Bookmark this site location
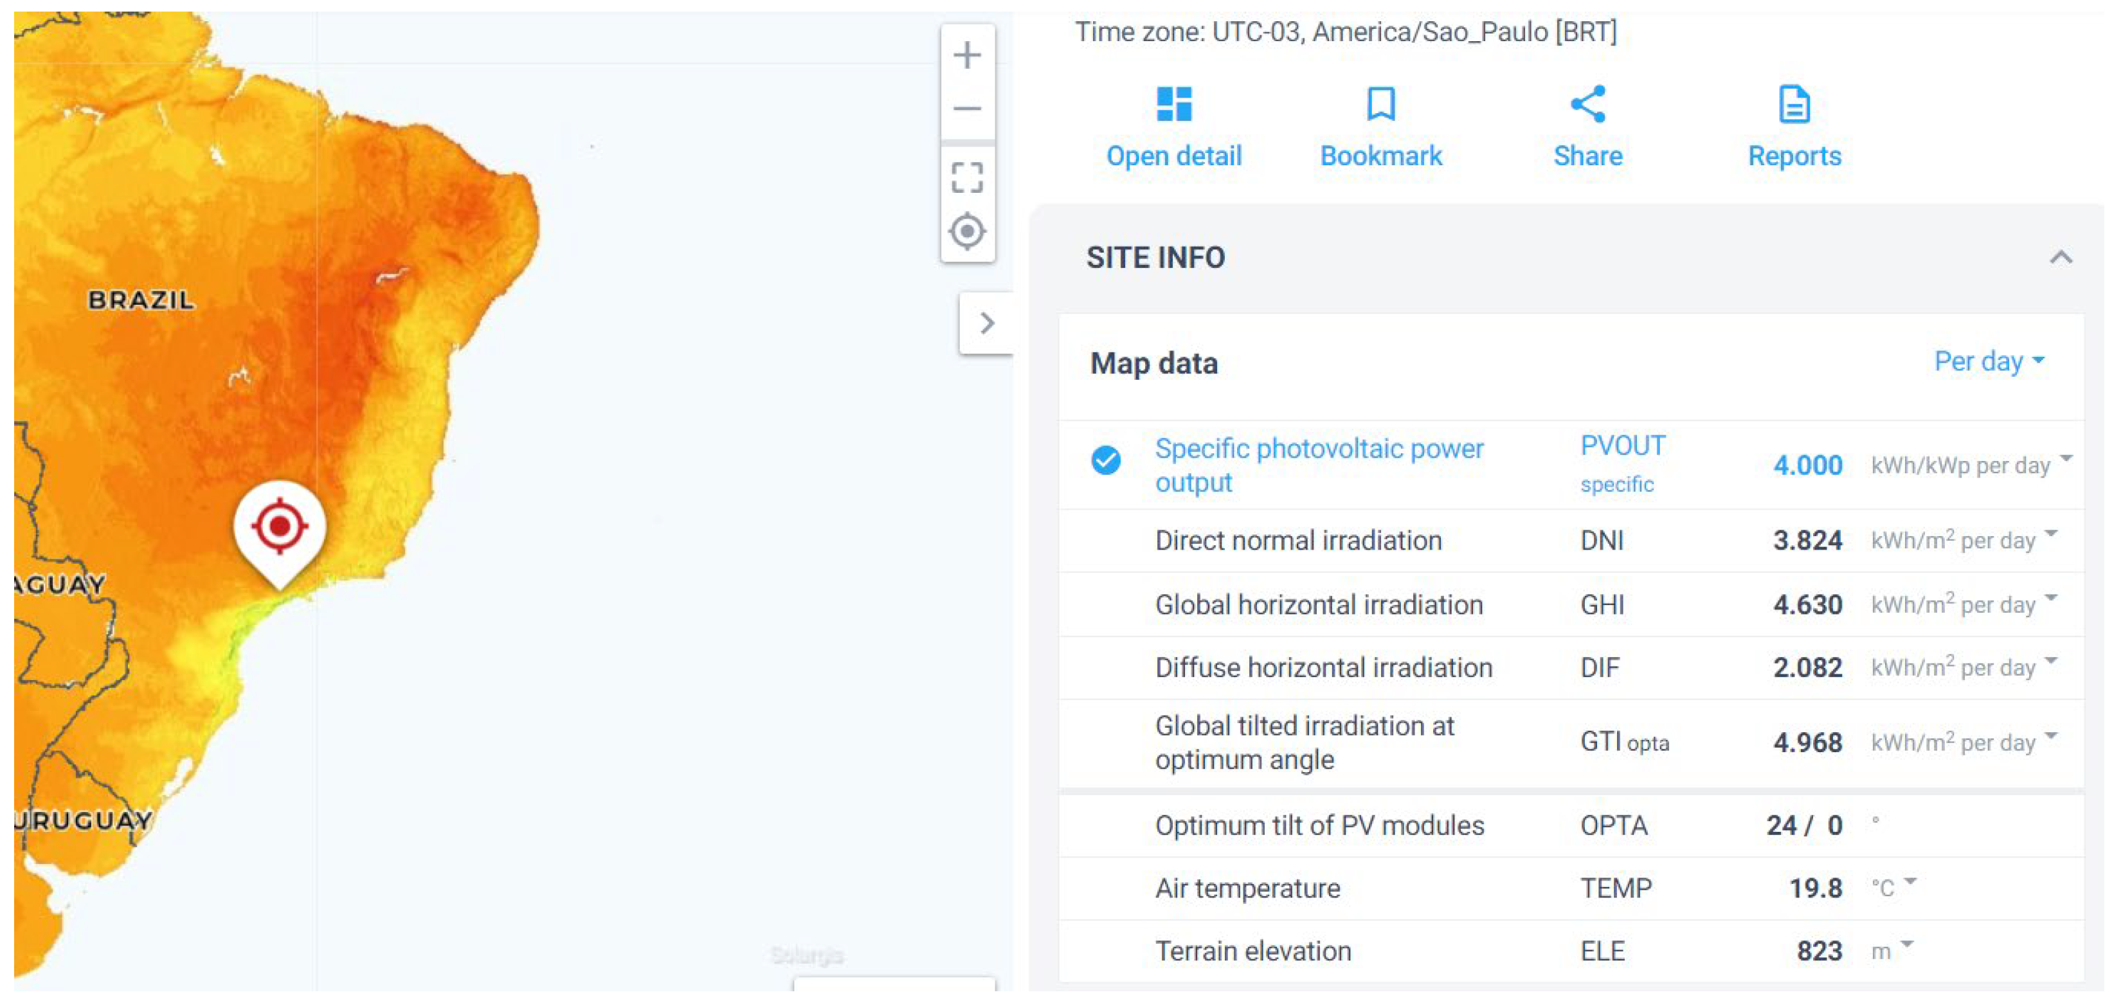The height and width of the screenshot is (1008, 2123). pos(1380,105)
